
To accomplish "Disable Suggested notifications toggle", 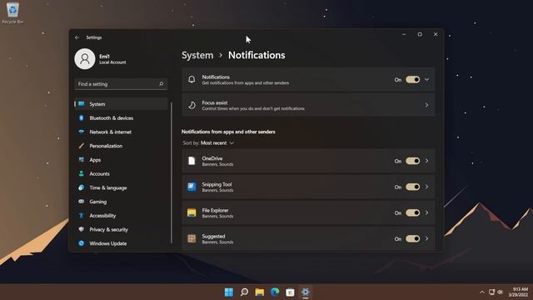I will pyautogui.click(x=413, y=239).
